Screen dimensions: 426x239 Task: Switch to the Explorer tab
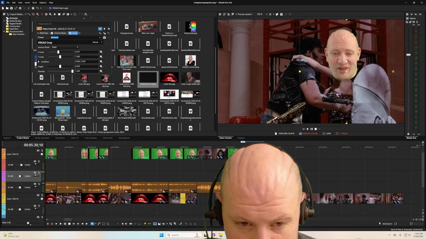pyautogui.click(x=7, y=138)
